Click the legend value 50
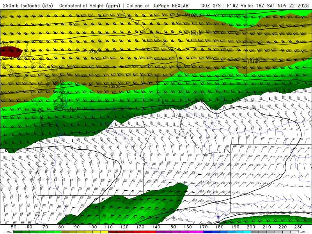Screen dimensions: 312x234 pos(14,227)
